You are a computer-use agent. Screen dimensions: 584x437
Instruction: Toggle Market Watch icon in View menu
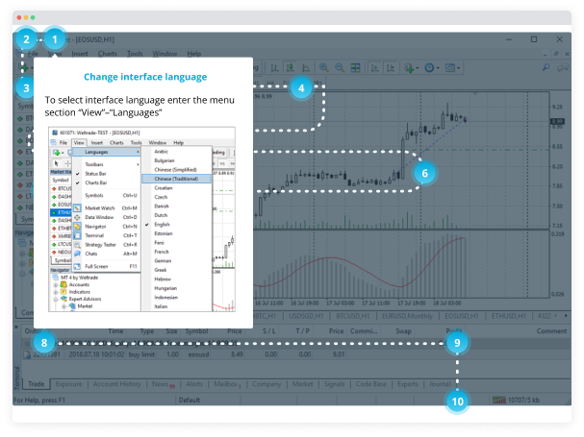pyautogui.click(x=77, y=207)
